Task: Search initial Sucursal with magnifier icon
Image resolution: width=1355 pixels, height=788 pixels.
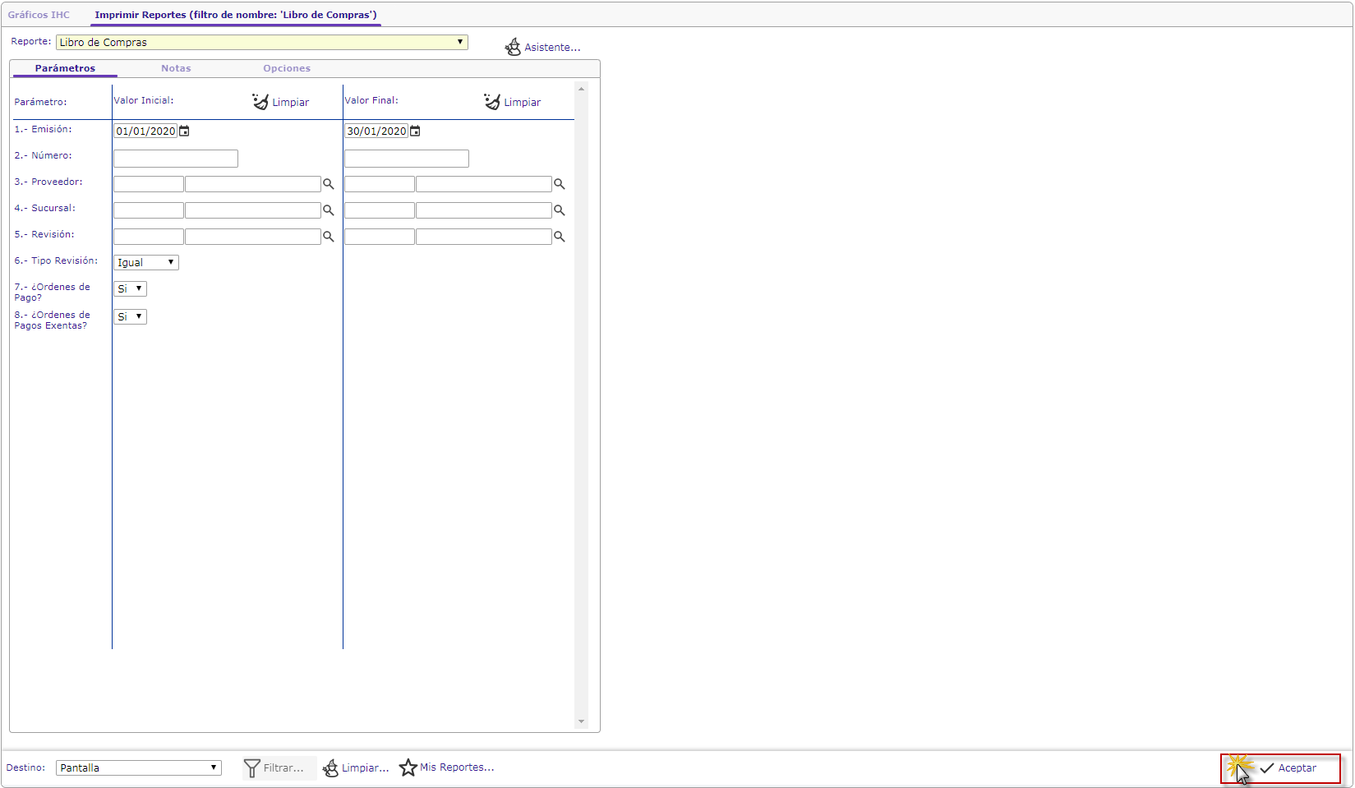Action: (329, 210)
